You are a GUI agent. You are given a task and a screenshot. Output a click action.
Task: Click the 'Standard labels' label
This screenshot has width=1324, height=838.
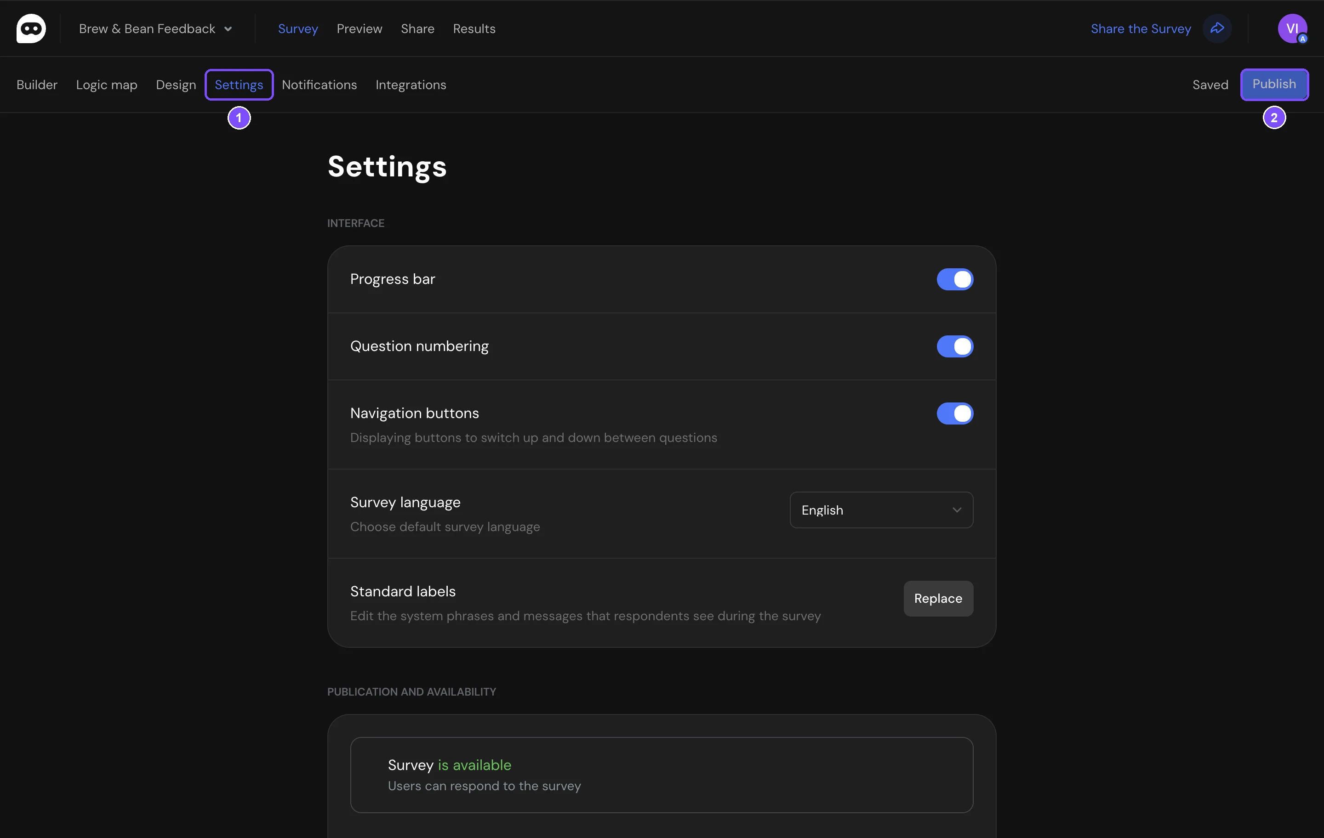[x=403, y=591]
